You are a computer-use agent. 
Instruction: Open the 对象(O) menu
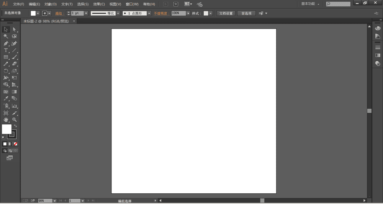(51, 4)
